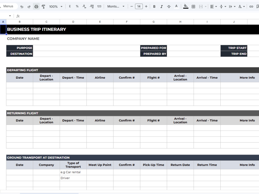Open the text colour picker
Screen dimensions: 259x194
(176, 6)
